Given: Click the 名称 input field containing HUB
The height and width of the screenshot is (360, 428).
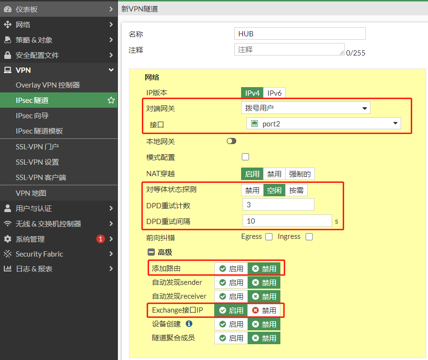Looking at the screenshot, I should click(300, 34).
